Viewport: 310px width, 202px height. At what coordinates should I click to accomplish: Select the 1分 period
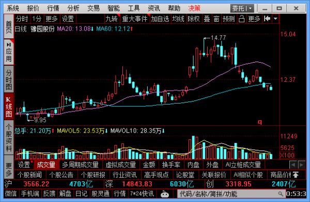pyautogui.click(x=37, y=19)
